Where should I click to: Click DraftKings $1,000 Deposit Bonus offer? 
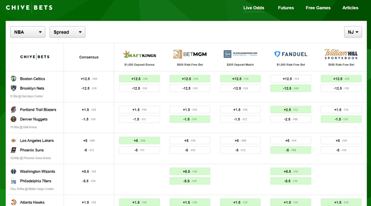pyautogui.click(x=139, y=64)
